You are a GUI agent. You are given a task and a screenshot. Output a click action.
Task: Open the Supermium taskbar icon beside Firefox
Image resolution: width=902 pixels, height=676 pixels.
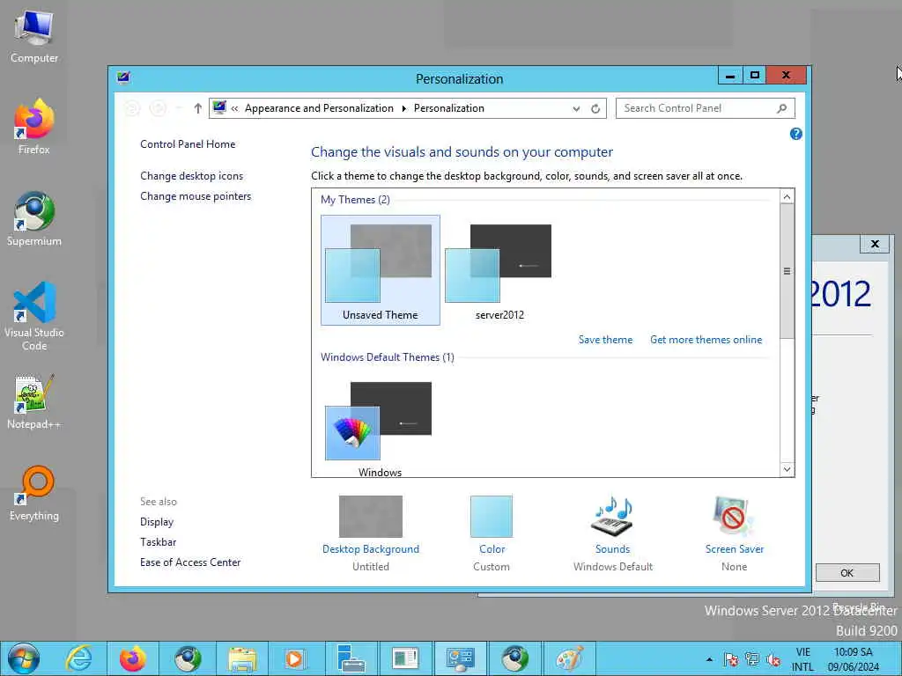(189, 658)
